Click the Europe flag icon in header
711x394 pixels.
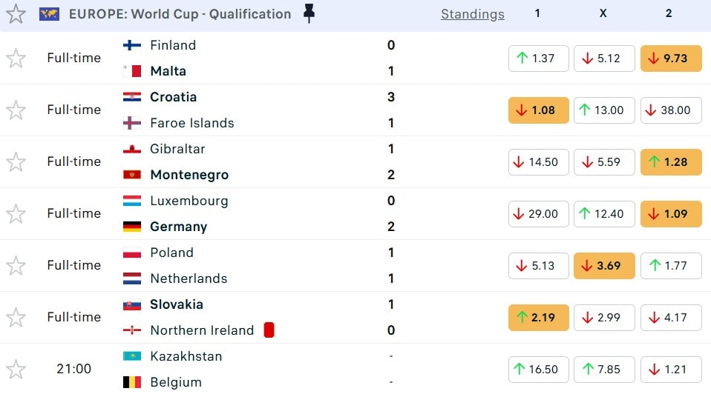click(x=49, y=14)
